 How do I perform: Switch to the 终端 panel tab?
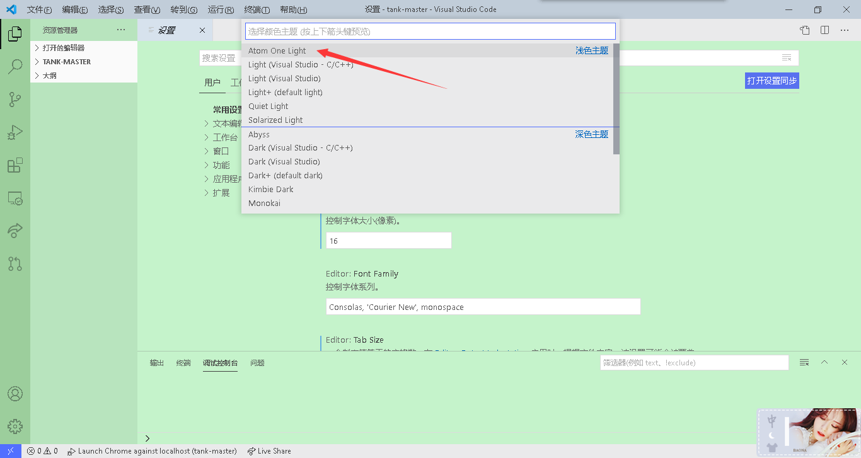(x=183, y=363)
